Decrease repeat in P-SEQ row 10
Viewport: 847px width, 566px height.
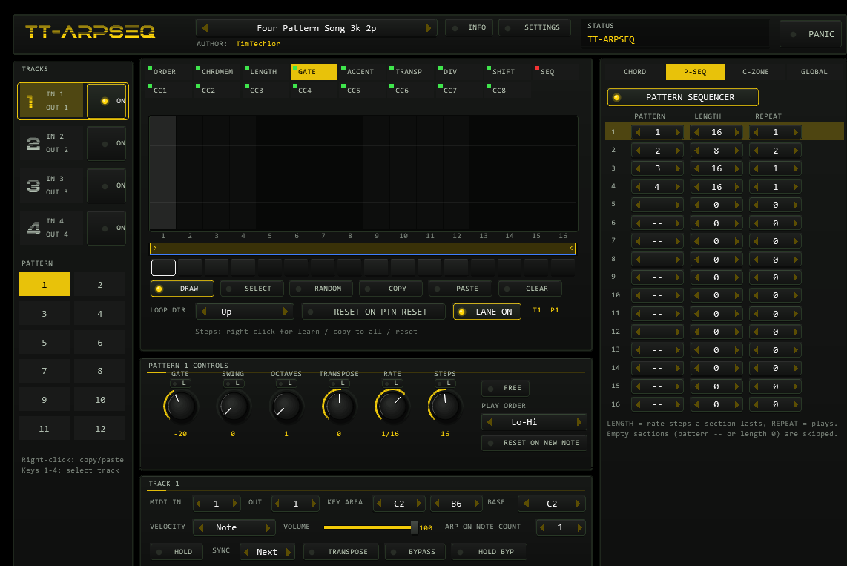[x=756, y=295]
